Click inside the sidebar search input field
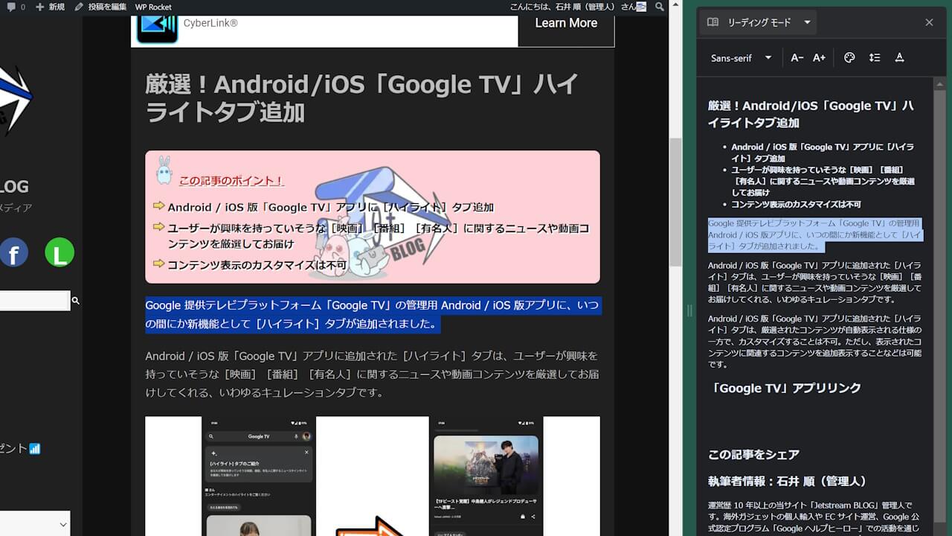This screenshot has height=536, width=952. pos(33,300)
